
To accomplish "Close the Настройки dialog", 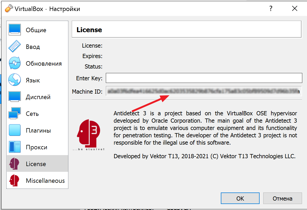I will pyautogui.click(x=294, y=8).
